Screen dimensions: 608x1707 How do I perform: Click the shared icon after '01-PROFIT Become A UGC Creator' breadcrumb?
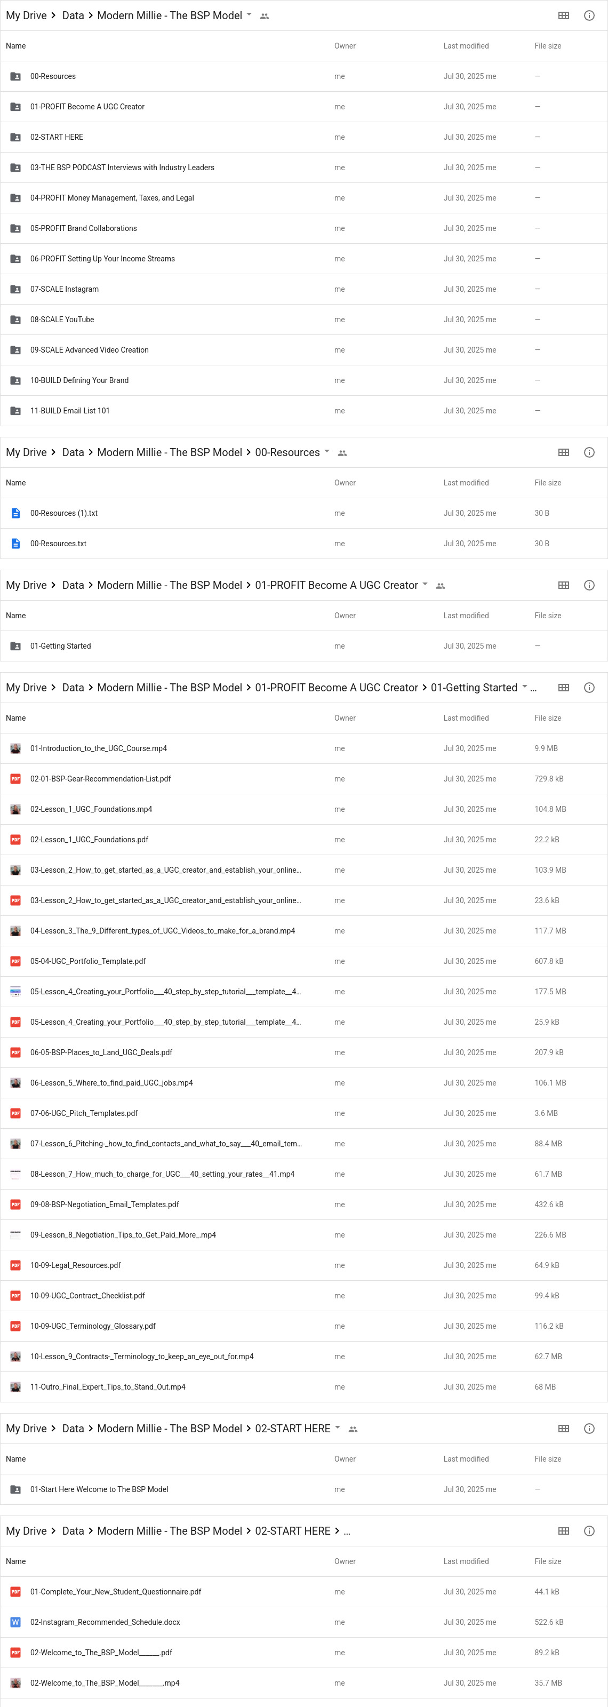tap(441, 586)
